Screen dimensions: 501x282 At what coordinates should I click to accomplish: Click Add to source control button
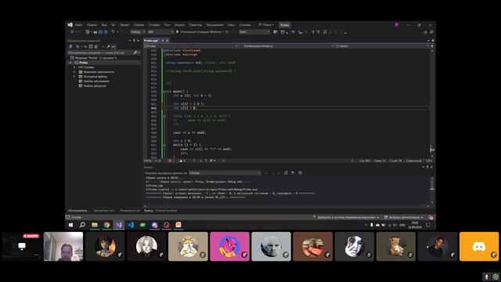pos(346,218)
